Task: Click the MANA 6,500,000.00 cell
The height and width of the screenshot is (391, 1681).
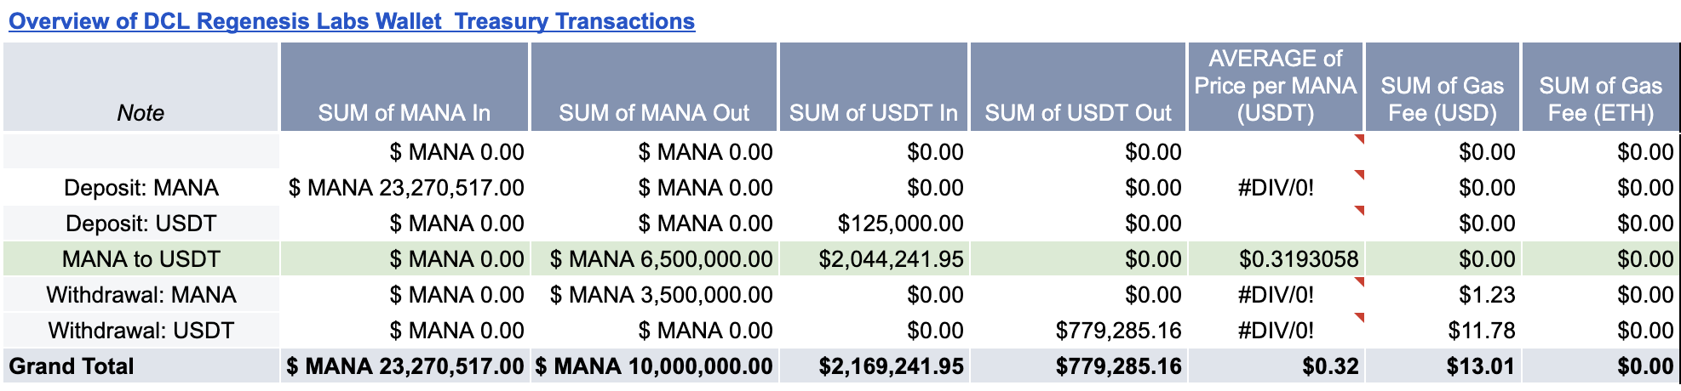Action: tap(661, 259)
